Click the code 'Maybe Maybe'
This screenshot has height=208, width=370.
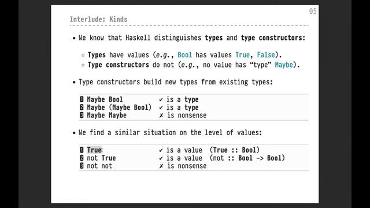(x=106, y=116)
